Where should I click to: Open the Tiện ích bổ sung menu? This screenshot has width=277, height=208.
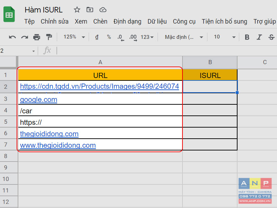click(224, 21)
